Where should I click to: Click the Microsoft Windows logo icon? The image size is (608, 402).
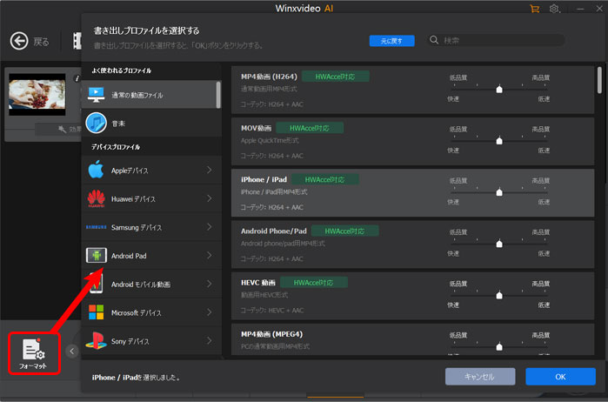click(97, 312)
